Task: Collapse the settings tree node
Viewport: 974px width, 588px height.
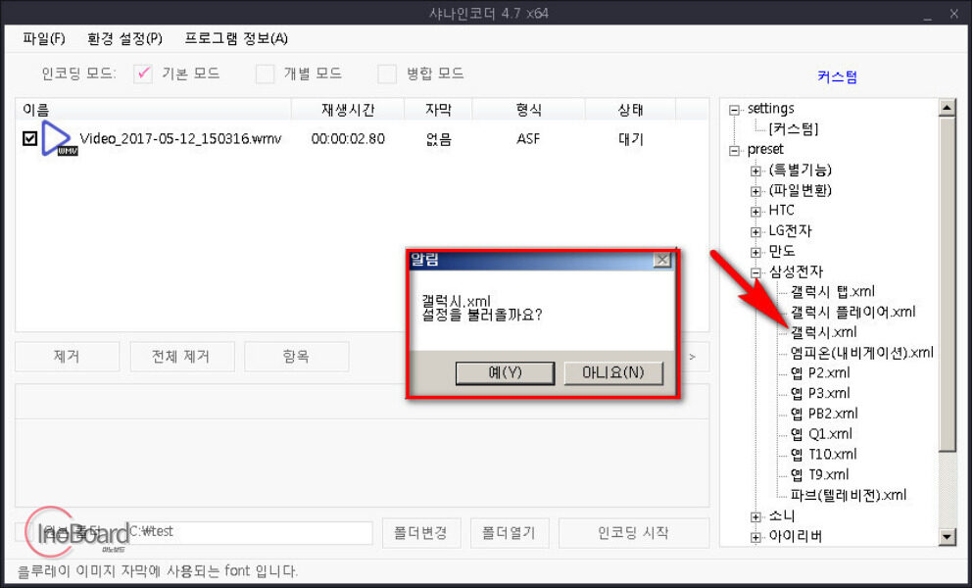Action: (734, 110)
